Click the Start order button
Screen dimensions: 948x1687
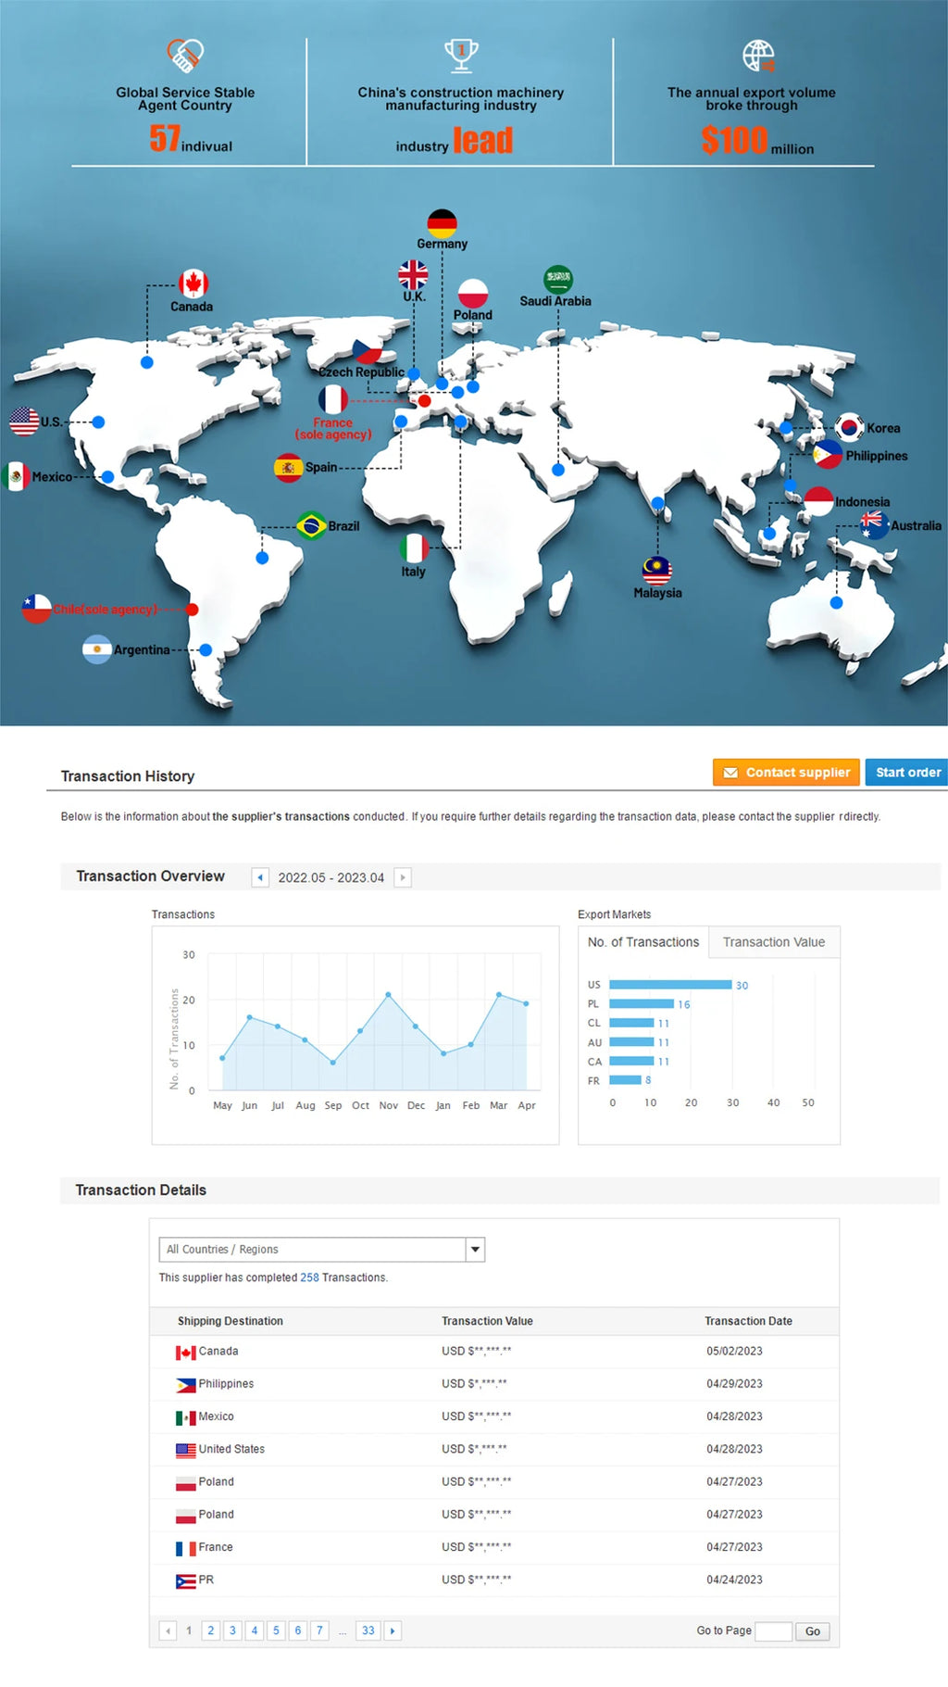pos(907,772)
